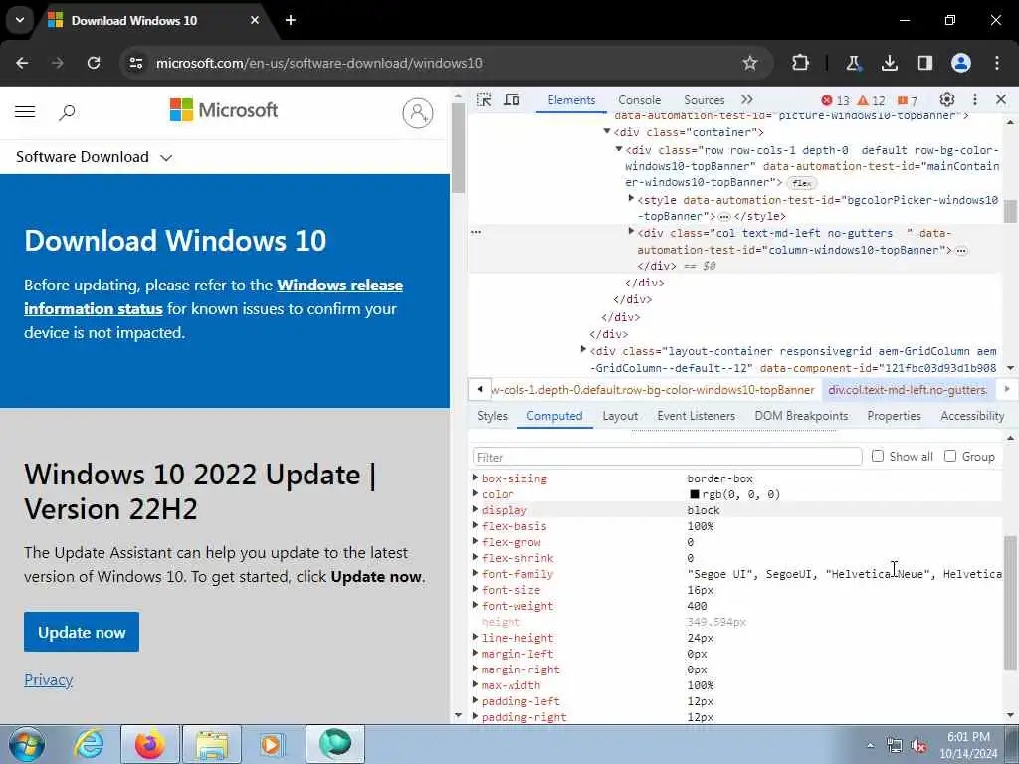This screenshot has height=764, width=1019.
Task: Open Chrome three-dot main menu
Action: 997,63
